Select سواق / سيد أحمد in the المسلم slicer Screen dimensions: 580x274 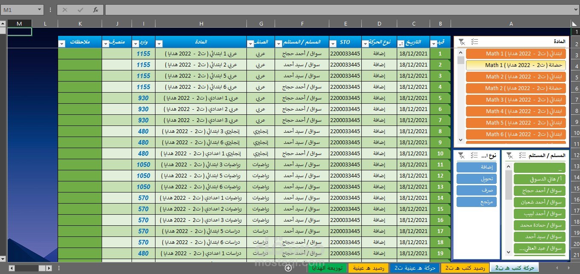click(x=539, y=236)
